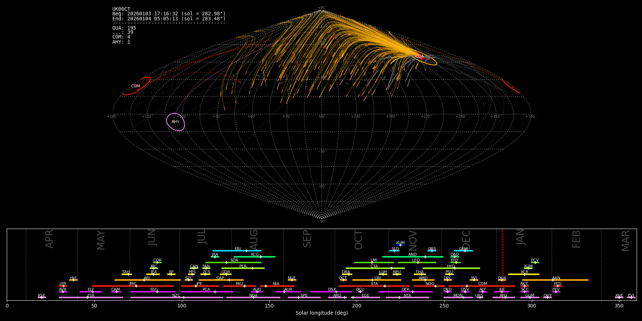Click the QUA radiant label on the sky map
The width and height of the screenshot is (642, 321).
pyautogui.click(x=419, y=56)
